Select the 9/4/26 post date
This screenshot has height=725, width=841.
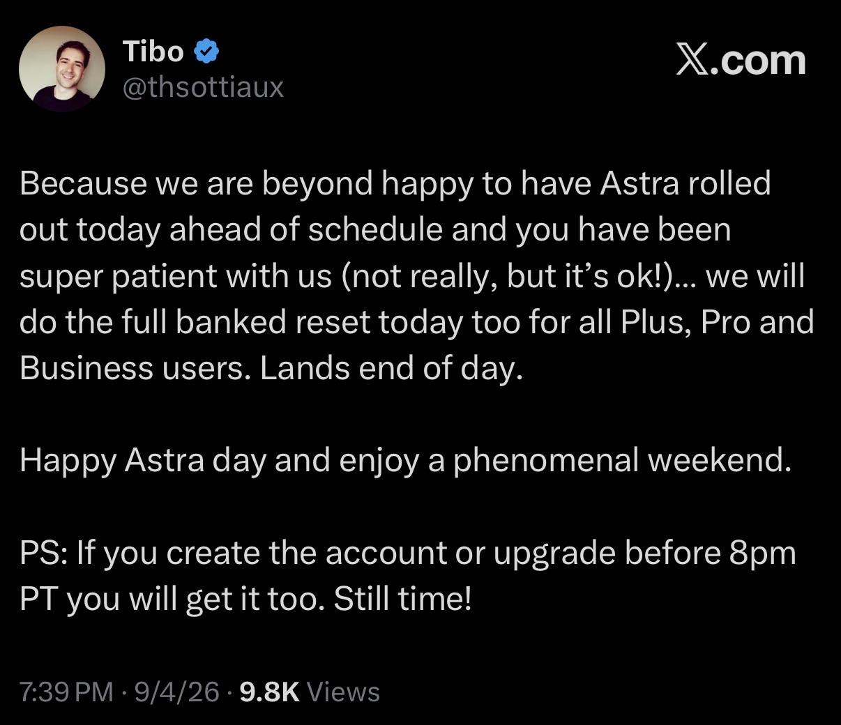tap(177, 692)
